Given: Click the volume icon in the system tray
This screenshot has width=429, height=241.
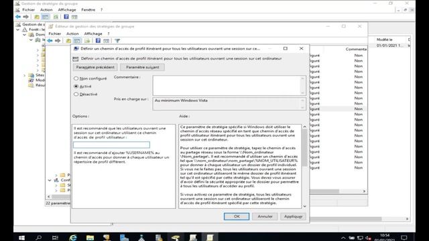Looking at the screenshot, I should coord(368,238).
